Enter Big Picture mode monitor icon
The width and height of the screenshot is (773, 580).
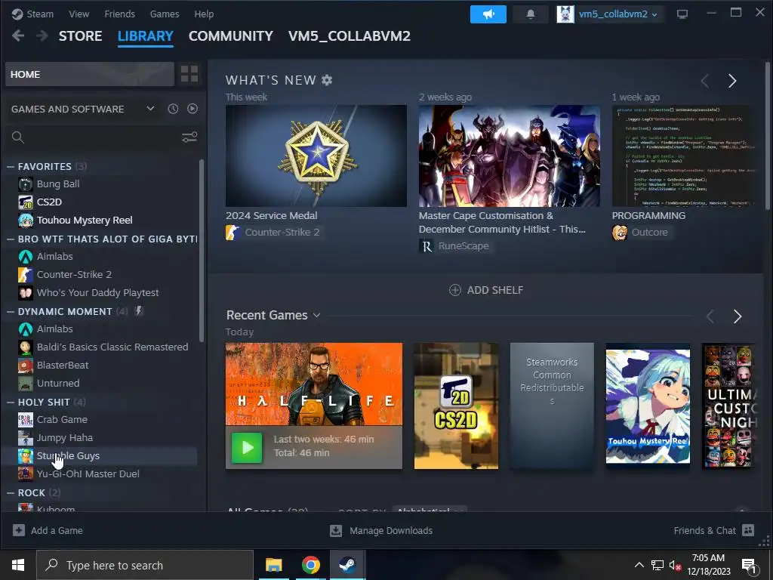pos(682,14)
